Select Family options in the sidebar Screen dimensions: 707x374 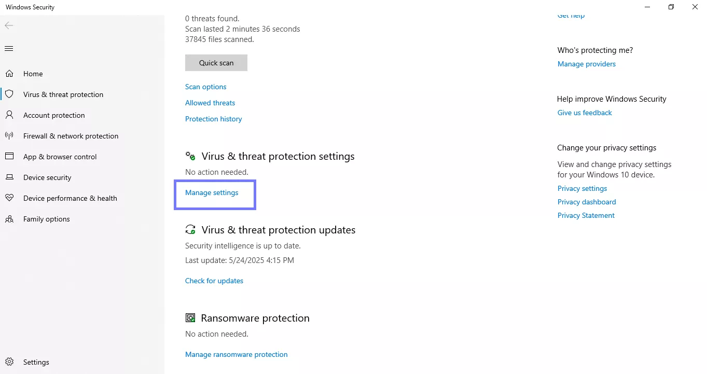[x=46, y=218]
